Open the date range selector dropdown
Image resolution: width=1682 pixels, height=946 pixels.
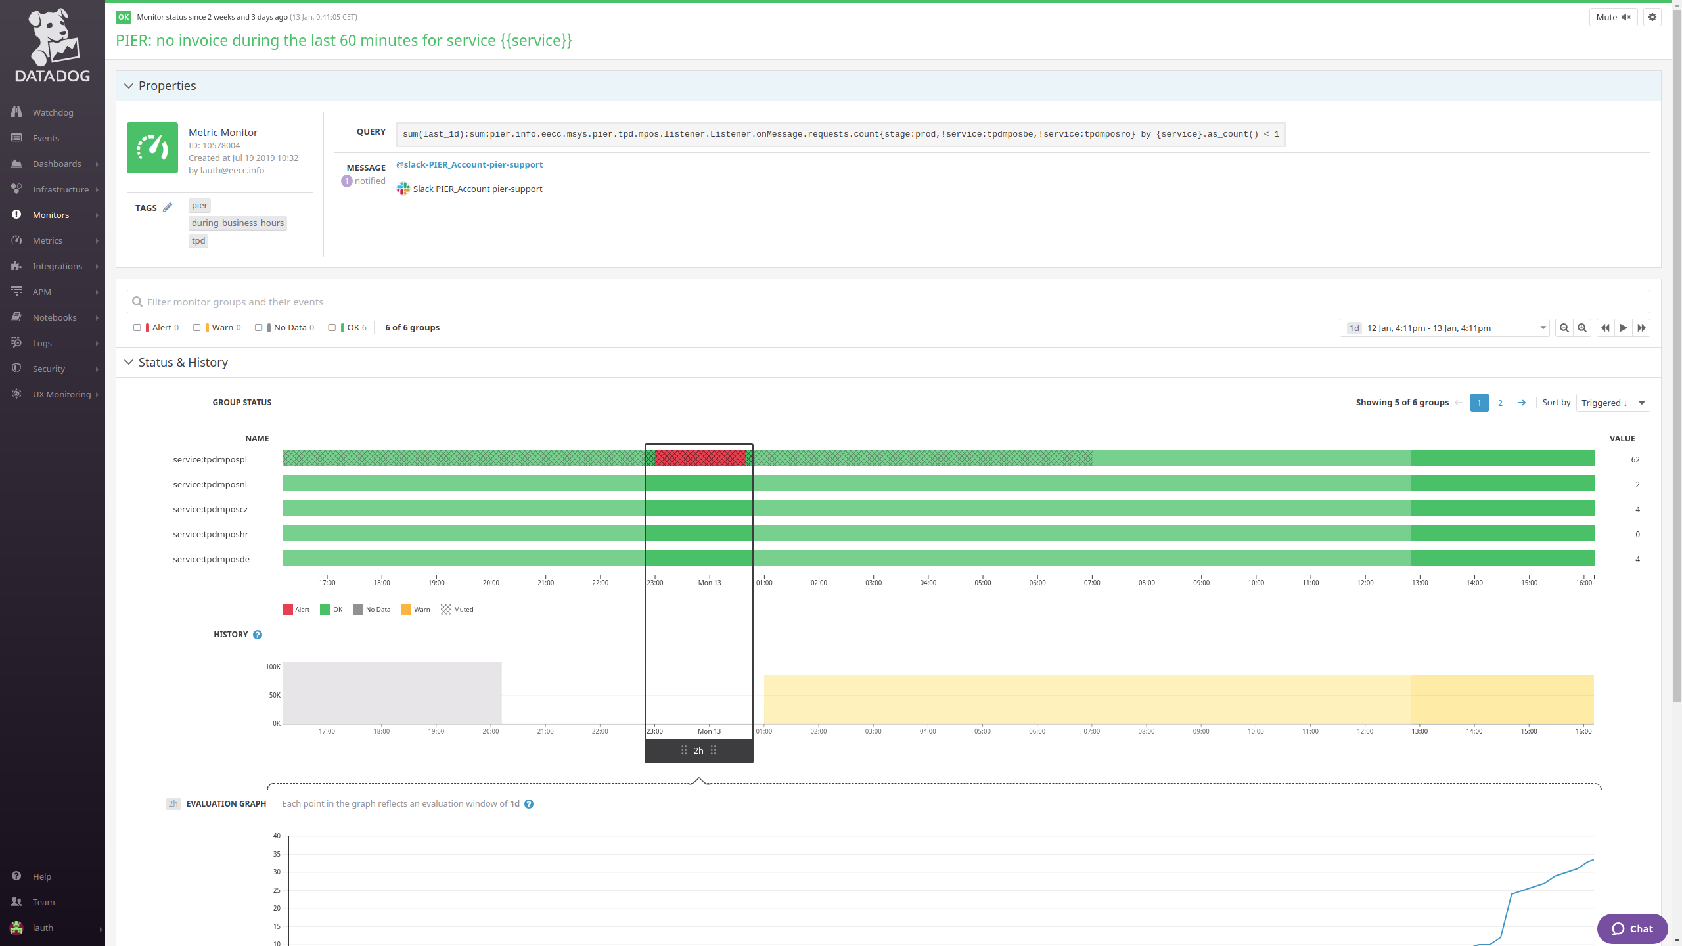(1543, 327)
